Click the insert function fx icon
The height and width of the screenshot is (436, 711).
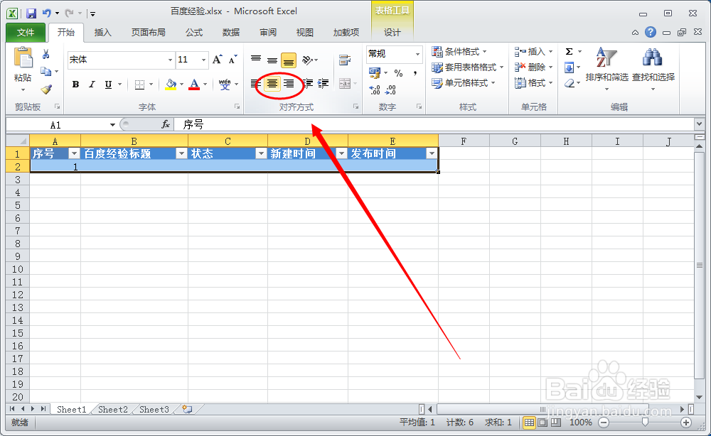(x=166, y=124)
